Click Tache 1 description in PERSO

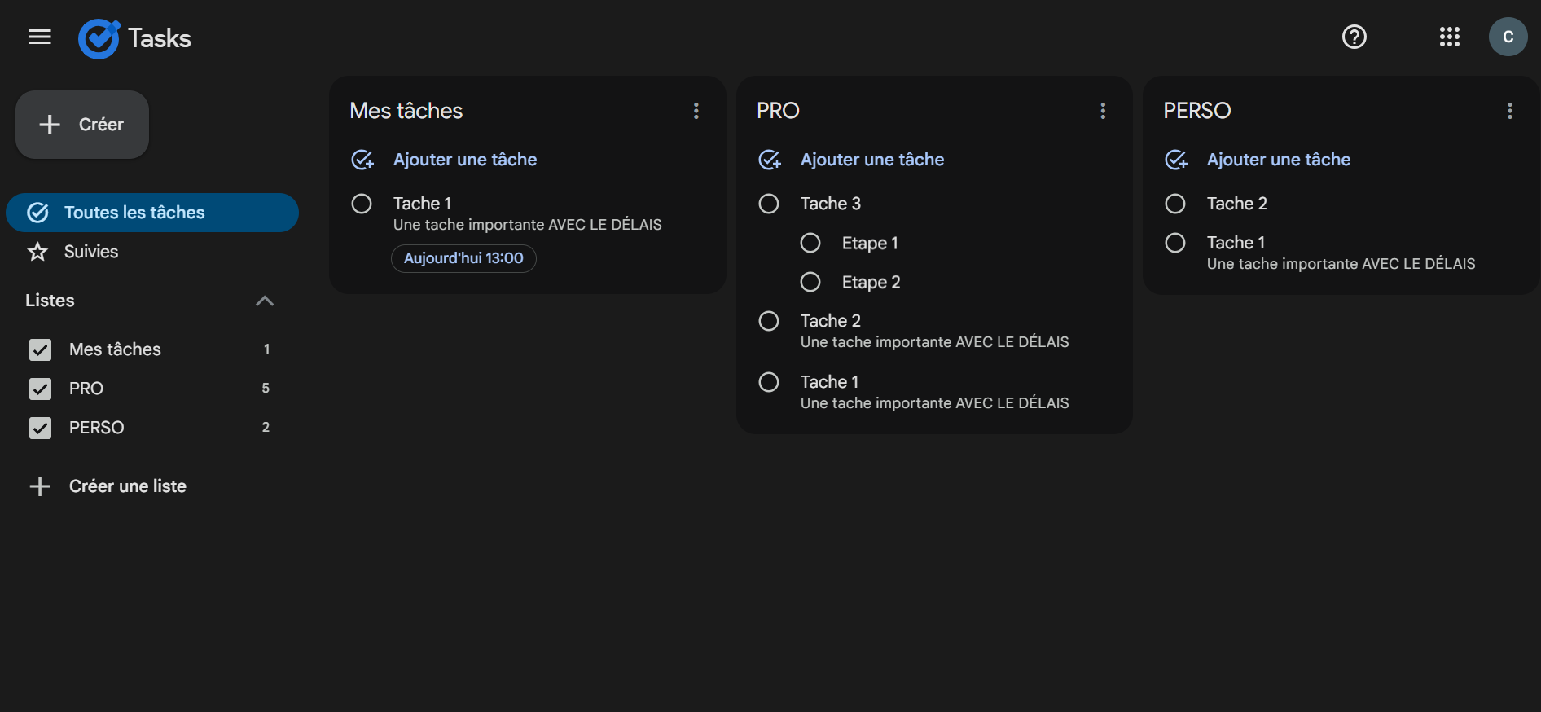click(1341, 264)
